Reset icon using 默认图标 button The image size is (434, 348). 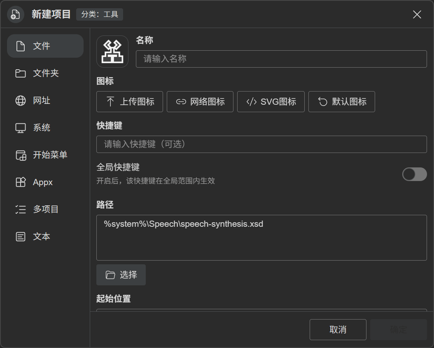pos(342,102)
